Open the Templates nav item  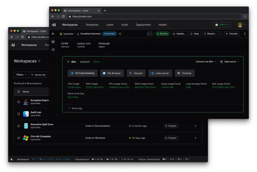tap(92, 25)
